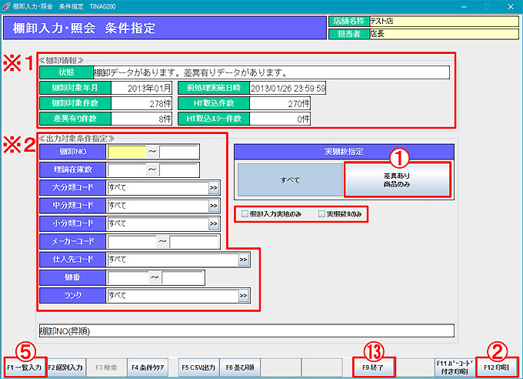Select the すべて stock count option
Image resolution: width=523 pixels, height=379 pixels.
tap(288, 179)
